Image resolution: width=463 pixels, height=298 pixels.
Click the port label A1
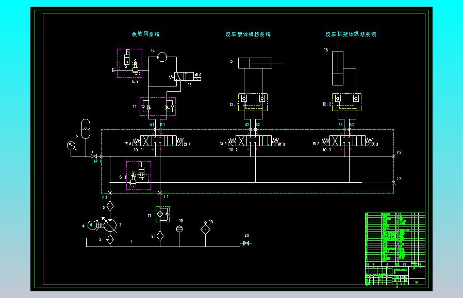[152, 125]
